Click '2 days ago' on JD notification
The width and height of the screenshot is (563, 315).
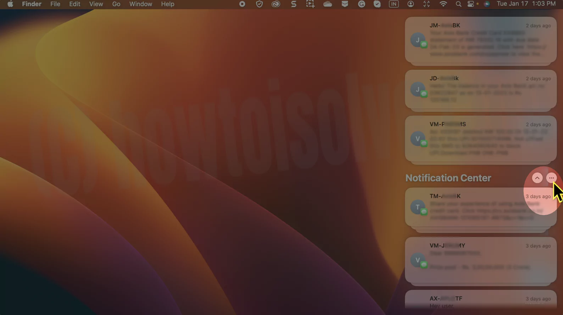click(538, 79)
